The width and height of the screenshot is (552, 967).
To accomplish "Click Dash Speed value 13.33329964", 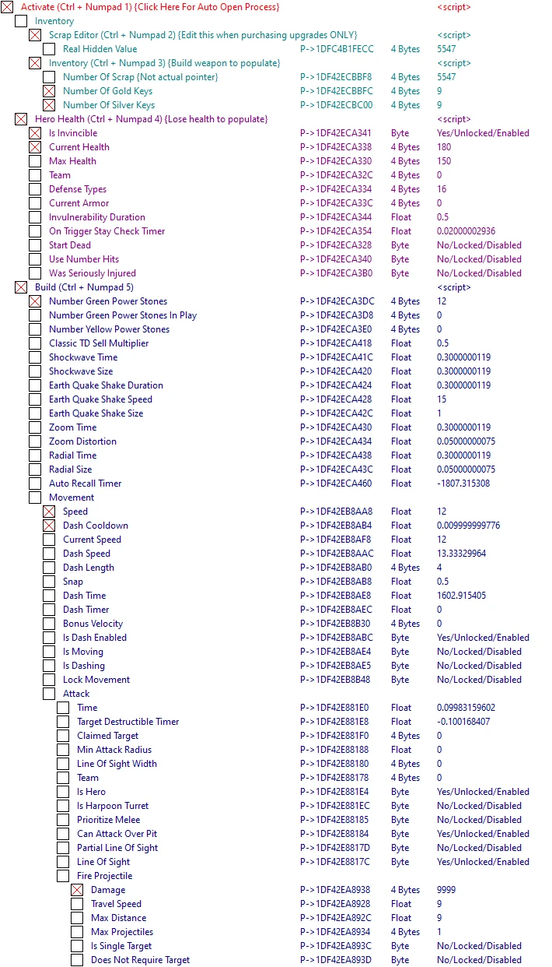I will (461, 554).
